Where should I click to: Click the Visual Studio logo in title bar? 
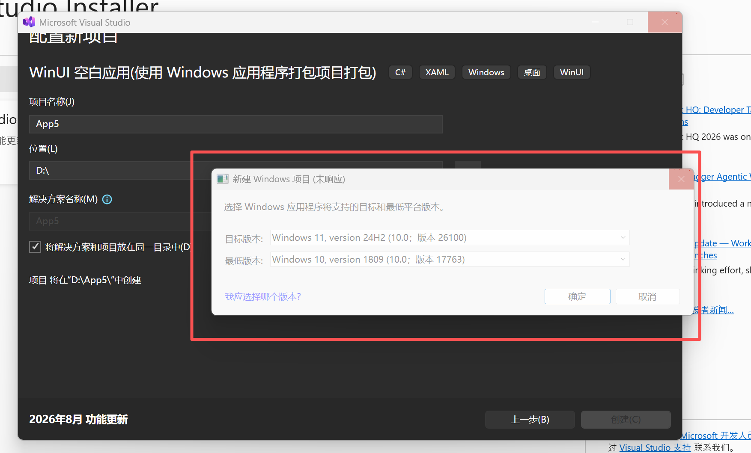coord(29,22)
